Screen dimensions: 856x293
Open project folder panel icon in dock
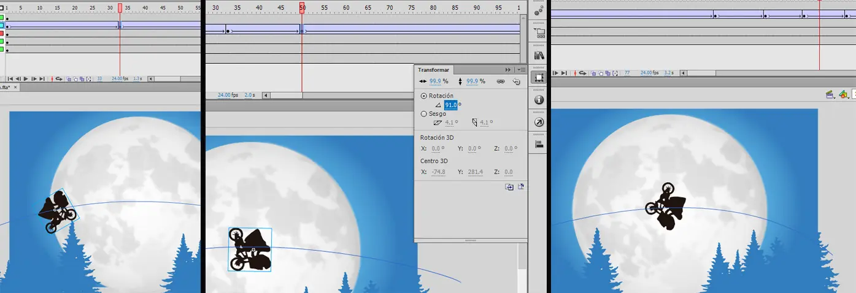click(539, 32)
